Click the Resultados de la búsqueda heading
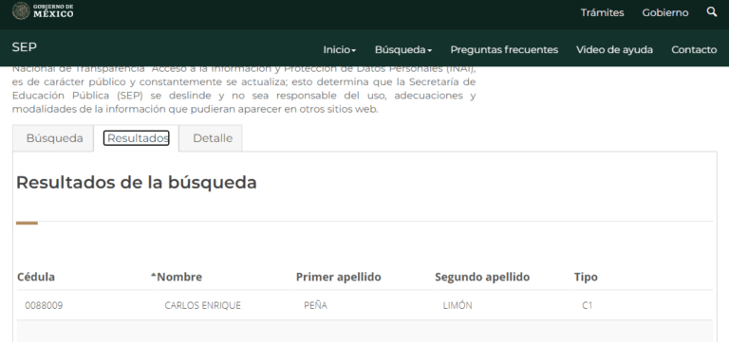 [137, 183]
